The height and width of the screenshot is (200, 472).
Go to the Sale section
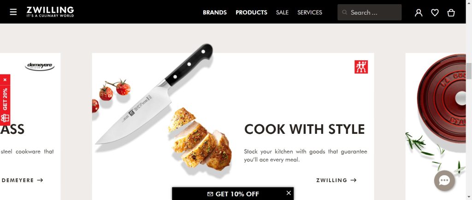tap(283, 12)
